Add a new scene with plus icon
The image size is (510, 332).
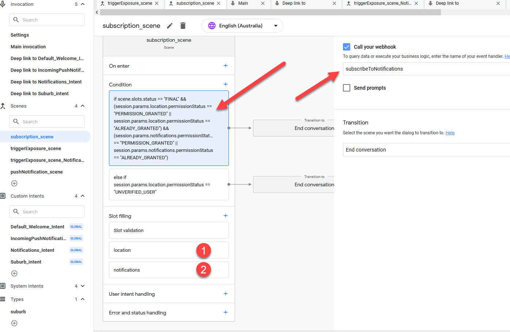click(x=14, y=183)
